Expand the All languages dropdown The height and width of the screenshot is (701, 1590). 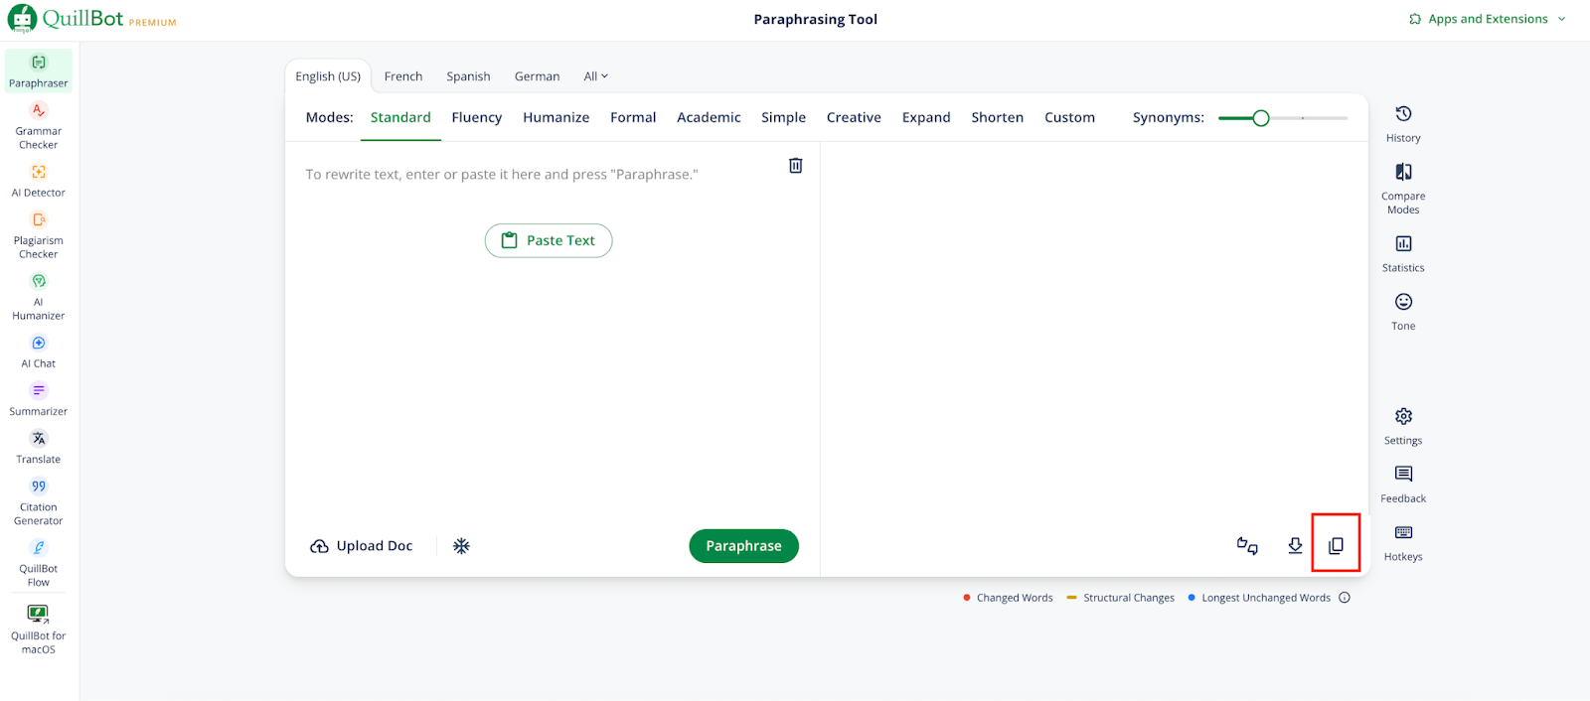[595, 76]
